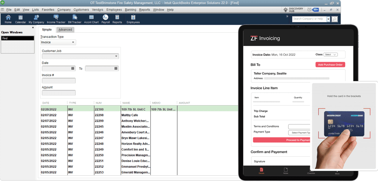Click the Add Purchase Order button
Screen dimensions: 378x182
330,65
